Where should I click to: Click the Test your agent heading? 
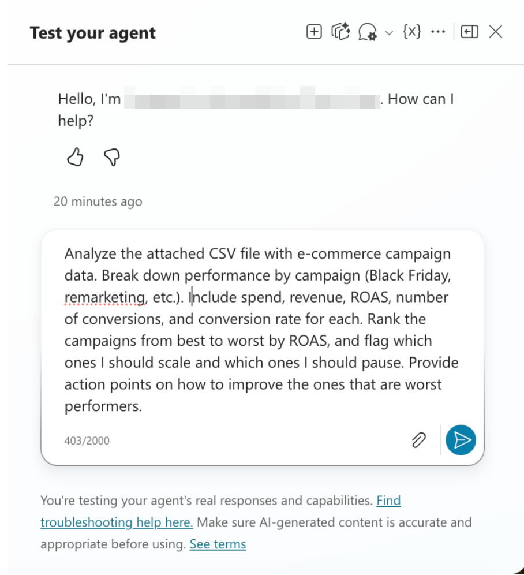click(x=93, y=33)
